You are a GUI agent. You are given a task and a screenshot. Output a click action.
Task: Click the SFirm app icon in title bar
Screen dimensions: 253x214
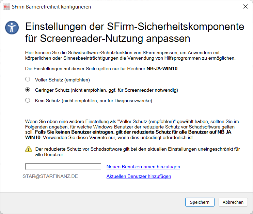[x=6, y=6]
